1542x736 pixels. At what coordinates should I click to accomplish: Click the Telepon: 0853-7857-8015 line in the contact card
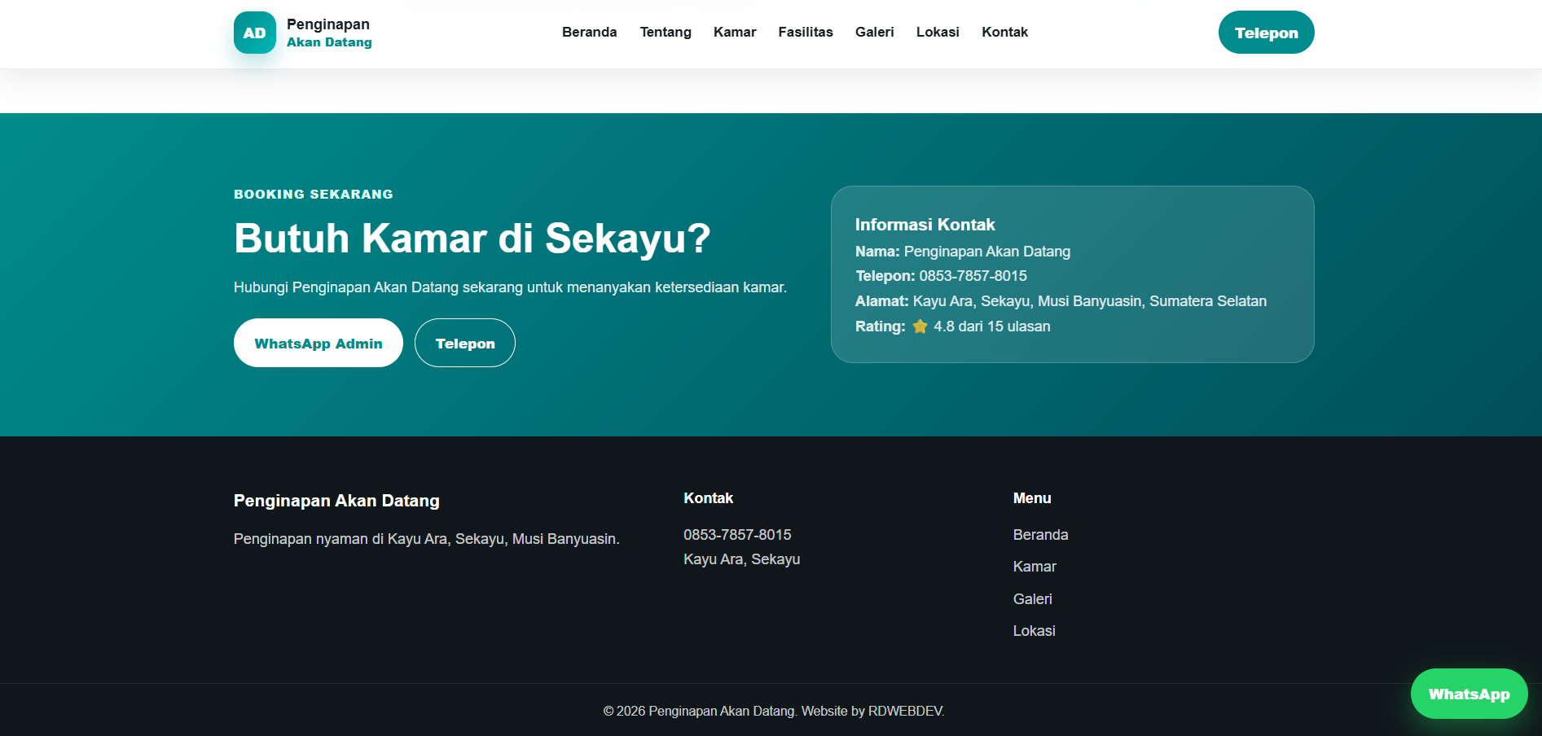pos(941,276)
